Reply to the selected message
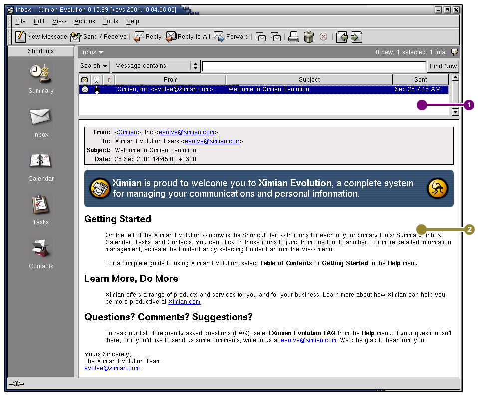Screen dimensions: 478x395 coord(148,37)
